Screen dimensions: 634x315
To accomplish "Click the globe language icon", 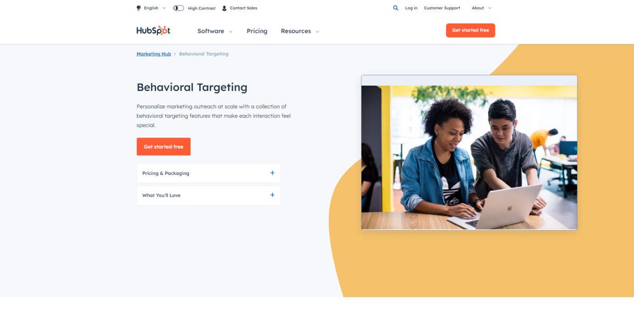I will click(138, 8).
